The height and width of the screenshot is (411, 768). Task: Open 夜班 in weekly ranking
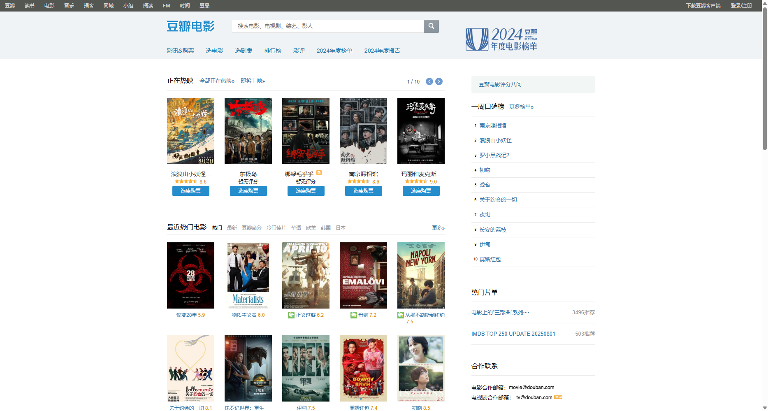click(x=485, y=214)
